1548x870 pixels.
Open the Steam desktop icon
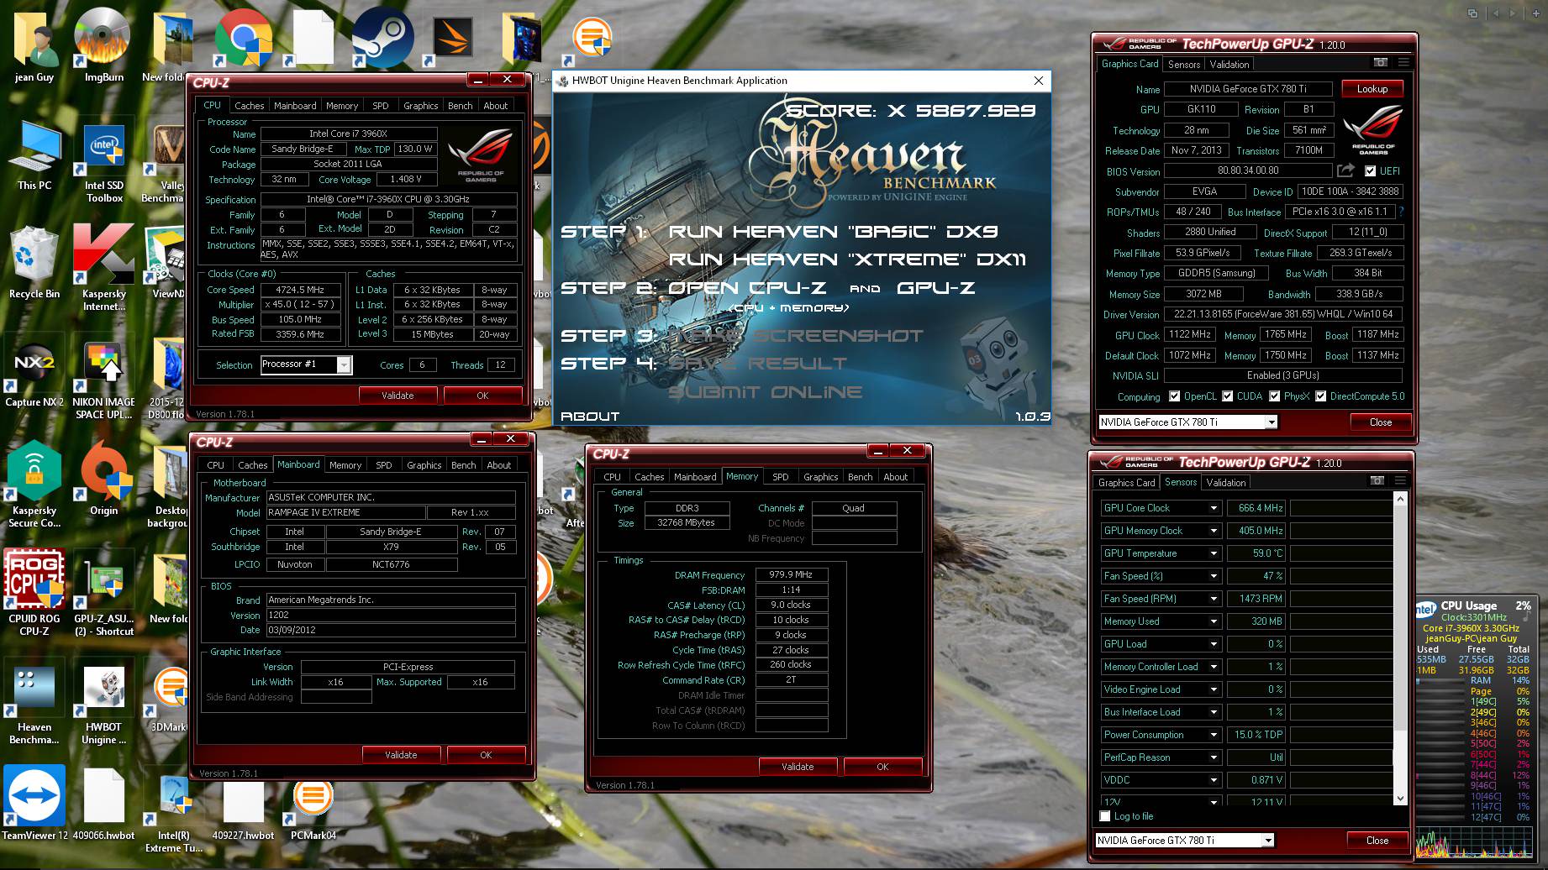382,38
